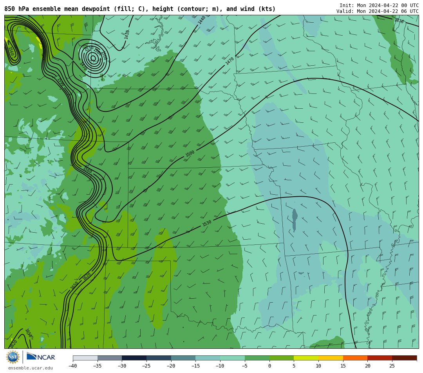423x373 pixels.
Task: Click the -15 colorbar tick label
Action: [x=195, y=366]
